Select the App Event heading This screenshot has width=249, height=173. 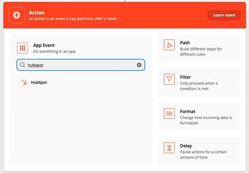[44, 45]
